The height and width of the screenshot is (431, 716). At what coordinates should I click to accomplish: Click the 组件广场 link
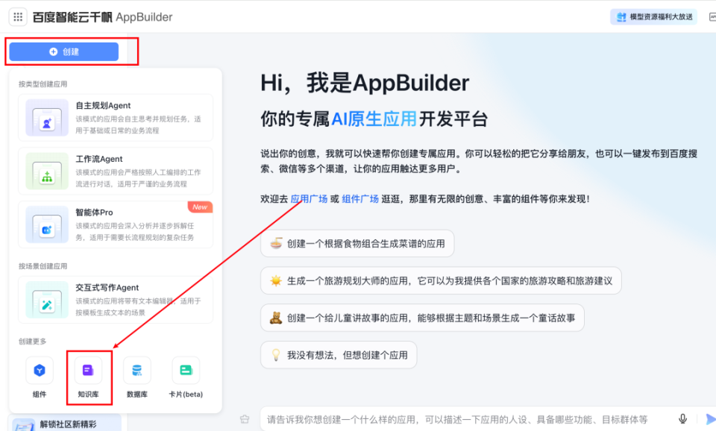pyautogui.click(x=360, y=198)
